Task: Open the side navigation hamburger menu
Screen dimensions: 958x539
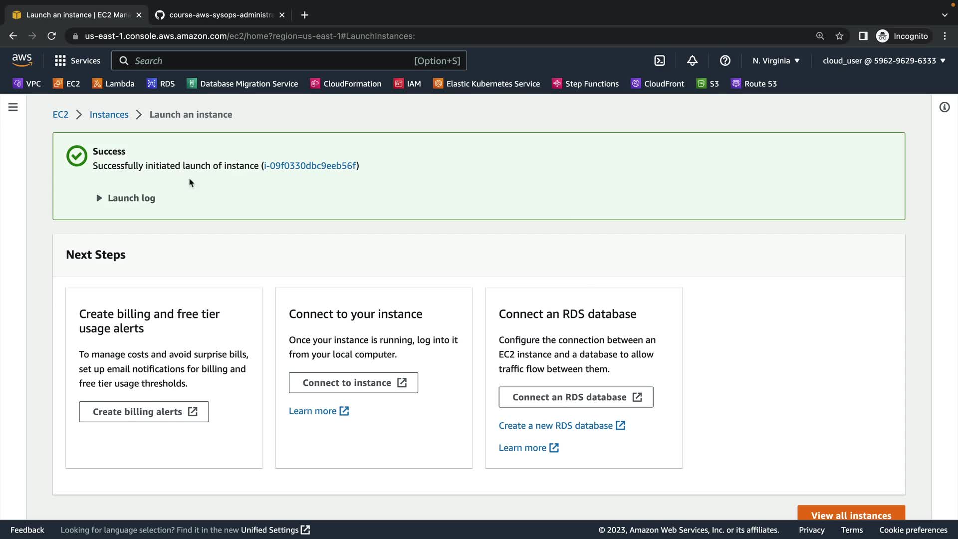Action: tap(13, 107)
